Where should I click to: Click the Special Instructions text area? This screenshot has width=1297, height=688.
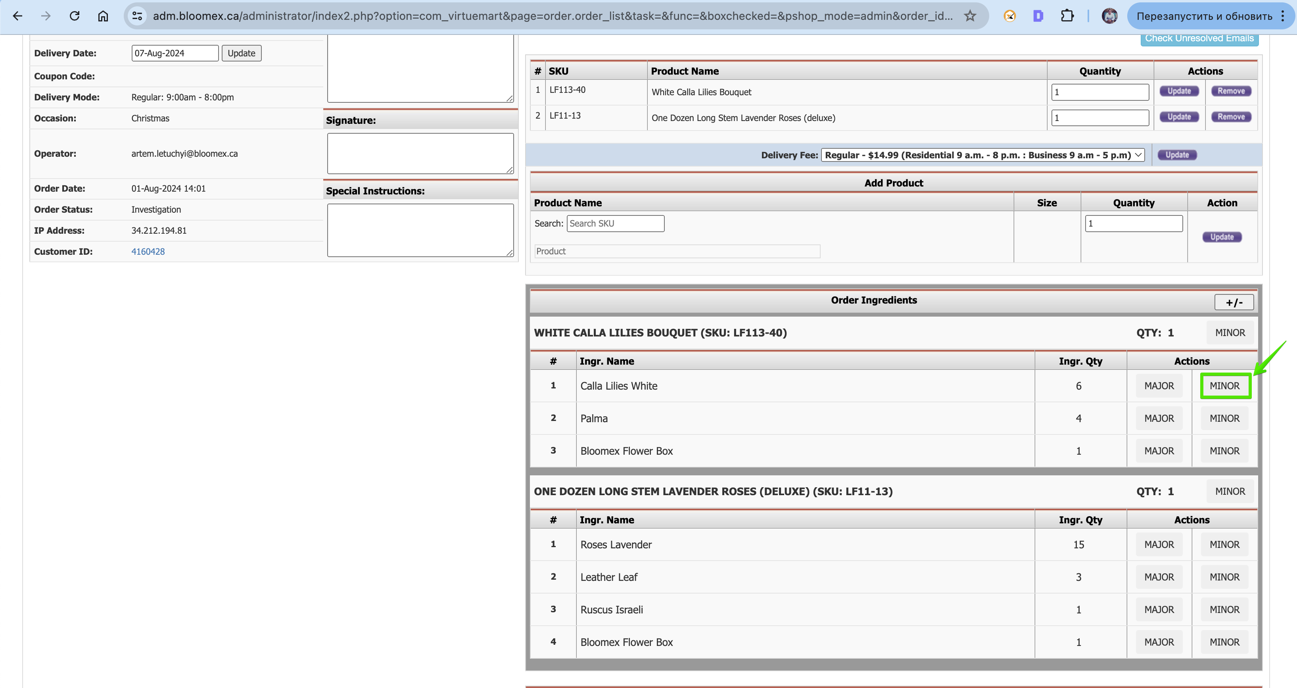420,230
